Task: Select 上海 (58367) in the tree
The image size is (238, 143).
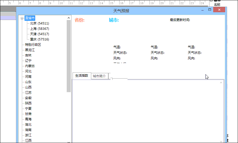Action: click(39, 29)
